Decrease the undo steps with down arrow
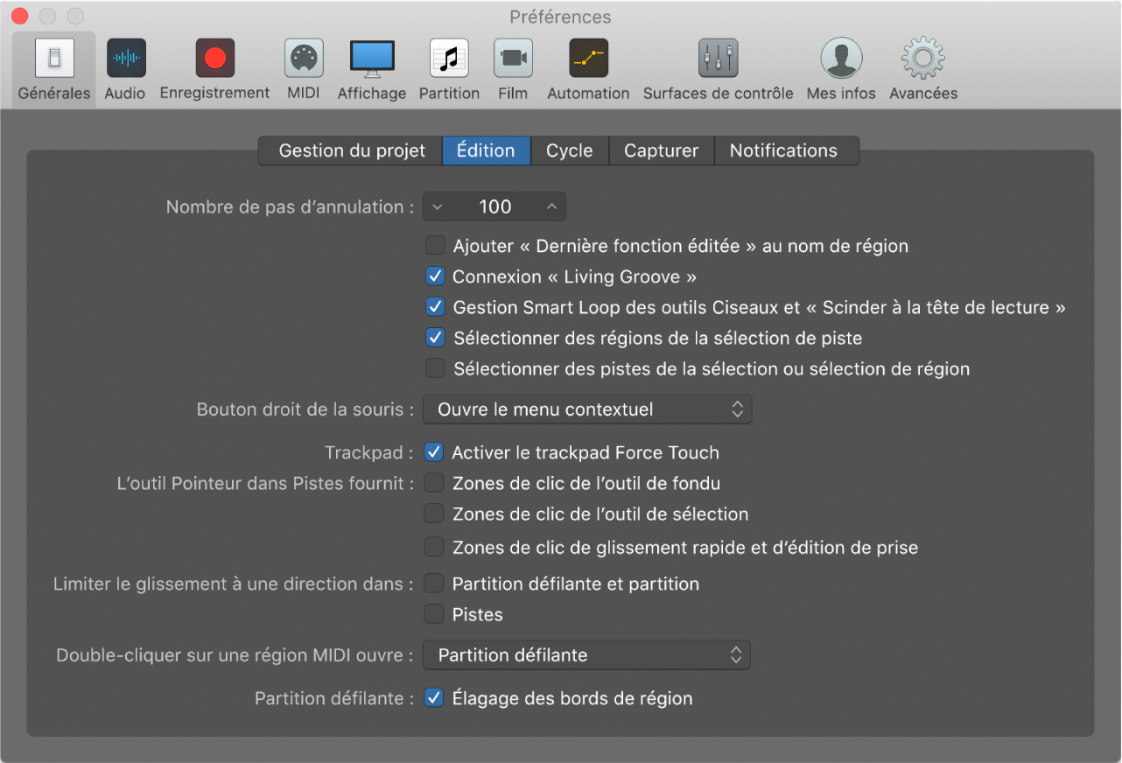 pos(438,206)
